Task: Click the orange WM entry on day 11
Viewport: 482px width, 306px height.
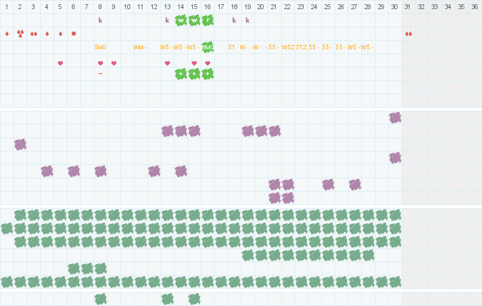Action: click(140, 47)
